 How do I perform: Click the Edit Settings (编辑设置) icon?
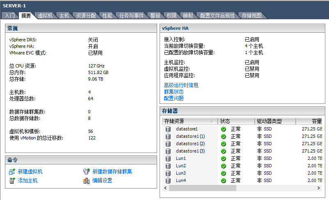click(86, 180)
